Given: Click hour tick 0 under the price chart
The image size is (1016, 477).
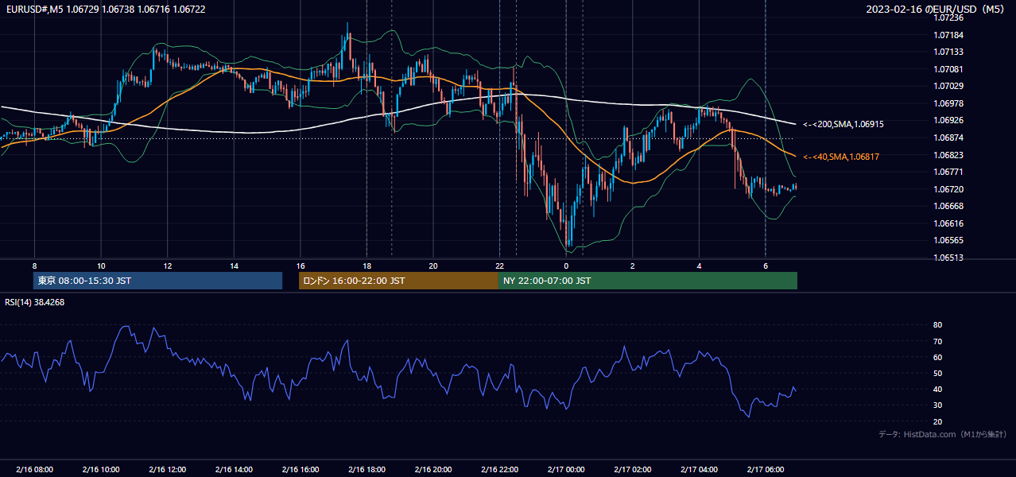Looking at the screenshot, I should 566,266.
